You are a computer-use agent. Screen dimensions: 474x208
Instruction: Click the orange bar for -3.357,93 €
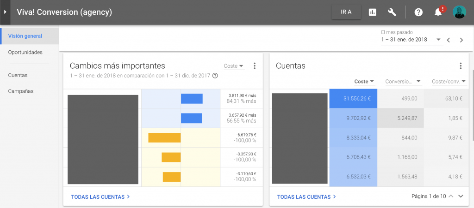(x=171, y=157)
